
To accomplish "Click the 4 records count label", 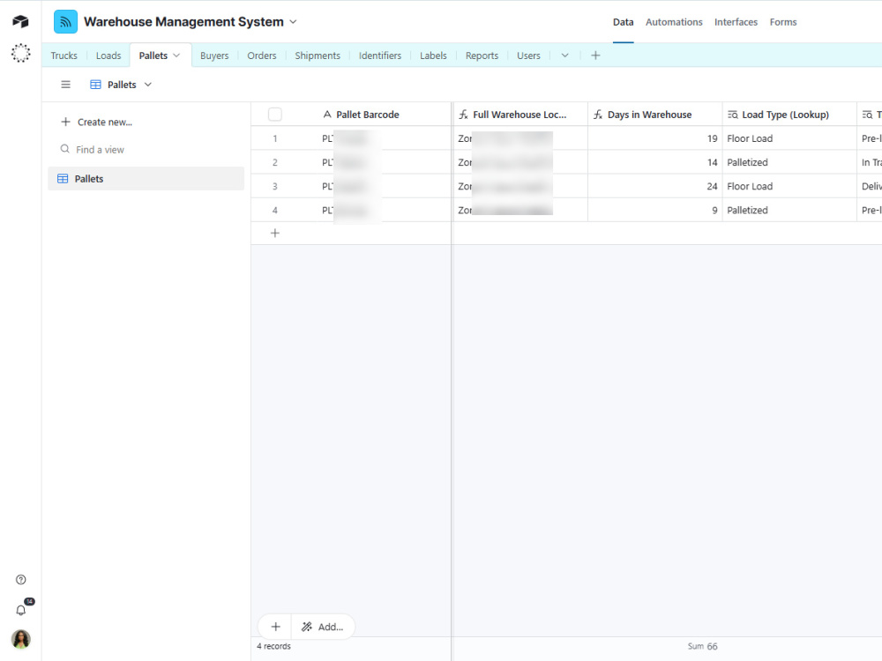I will (x=274, y=646).
